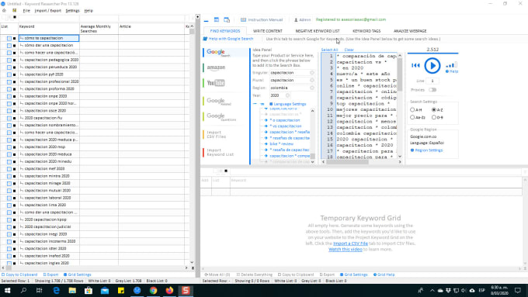528x297 pixels.
Task: Switch to the Keyword Tags tab
Action: (366, 31)
